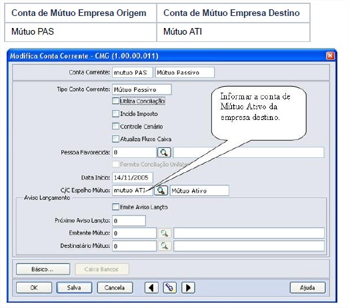Open lookup for Destinatário Mútuo
The width and height of the screenshot is (348, 308).
click(x=165, y=246)
